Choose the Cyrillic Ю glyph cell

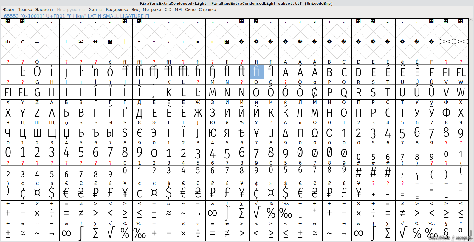(213, 133)
